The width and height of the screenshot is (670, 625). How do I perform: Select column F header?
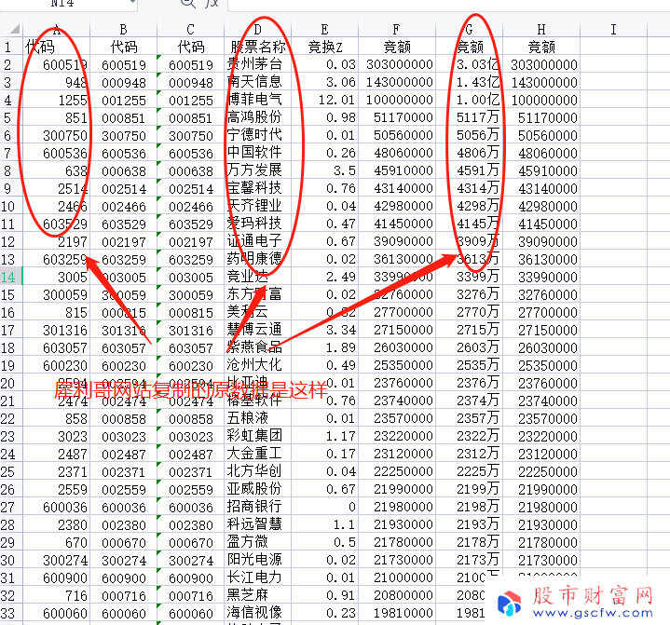[x=397, y=30]
